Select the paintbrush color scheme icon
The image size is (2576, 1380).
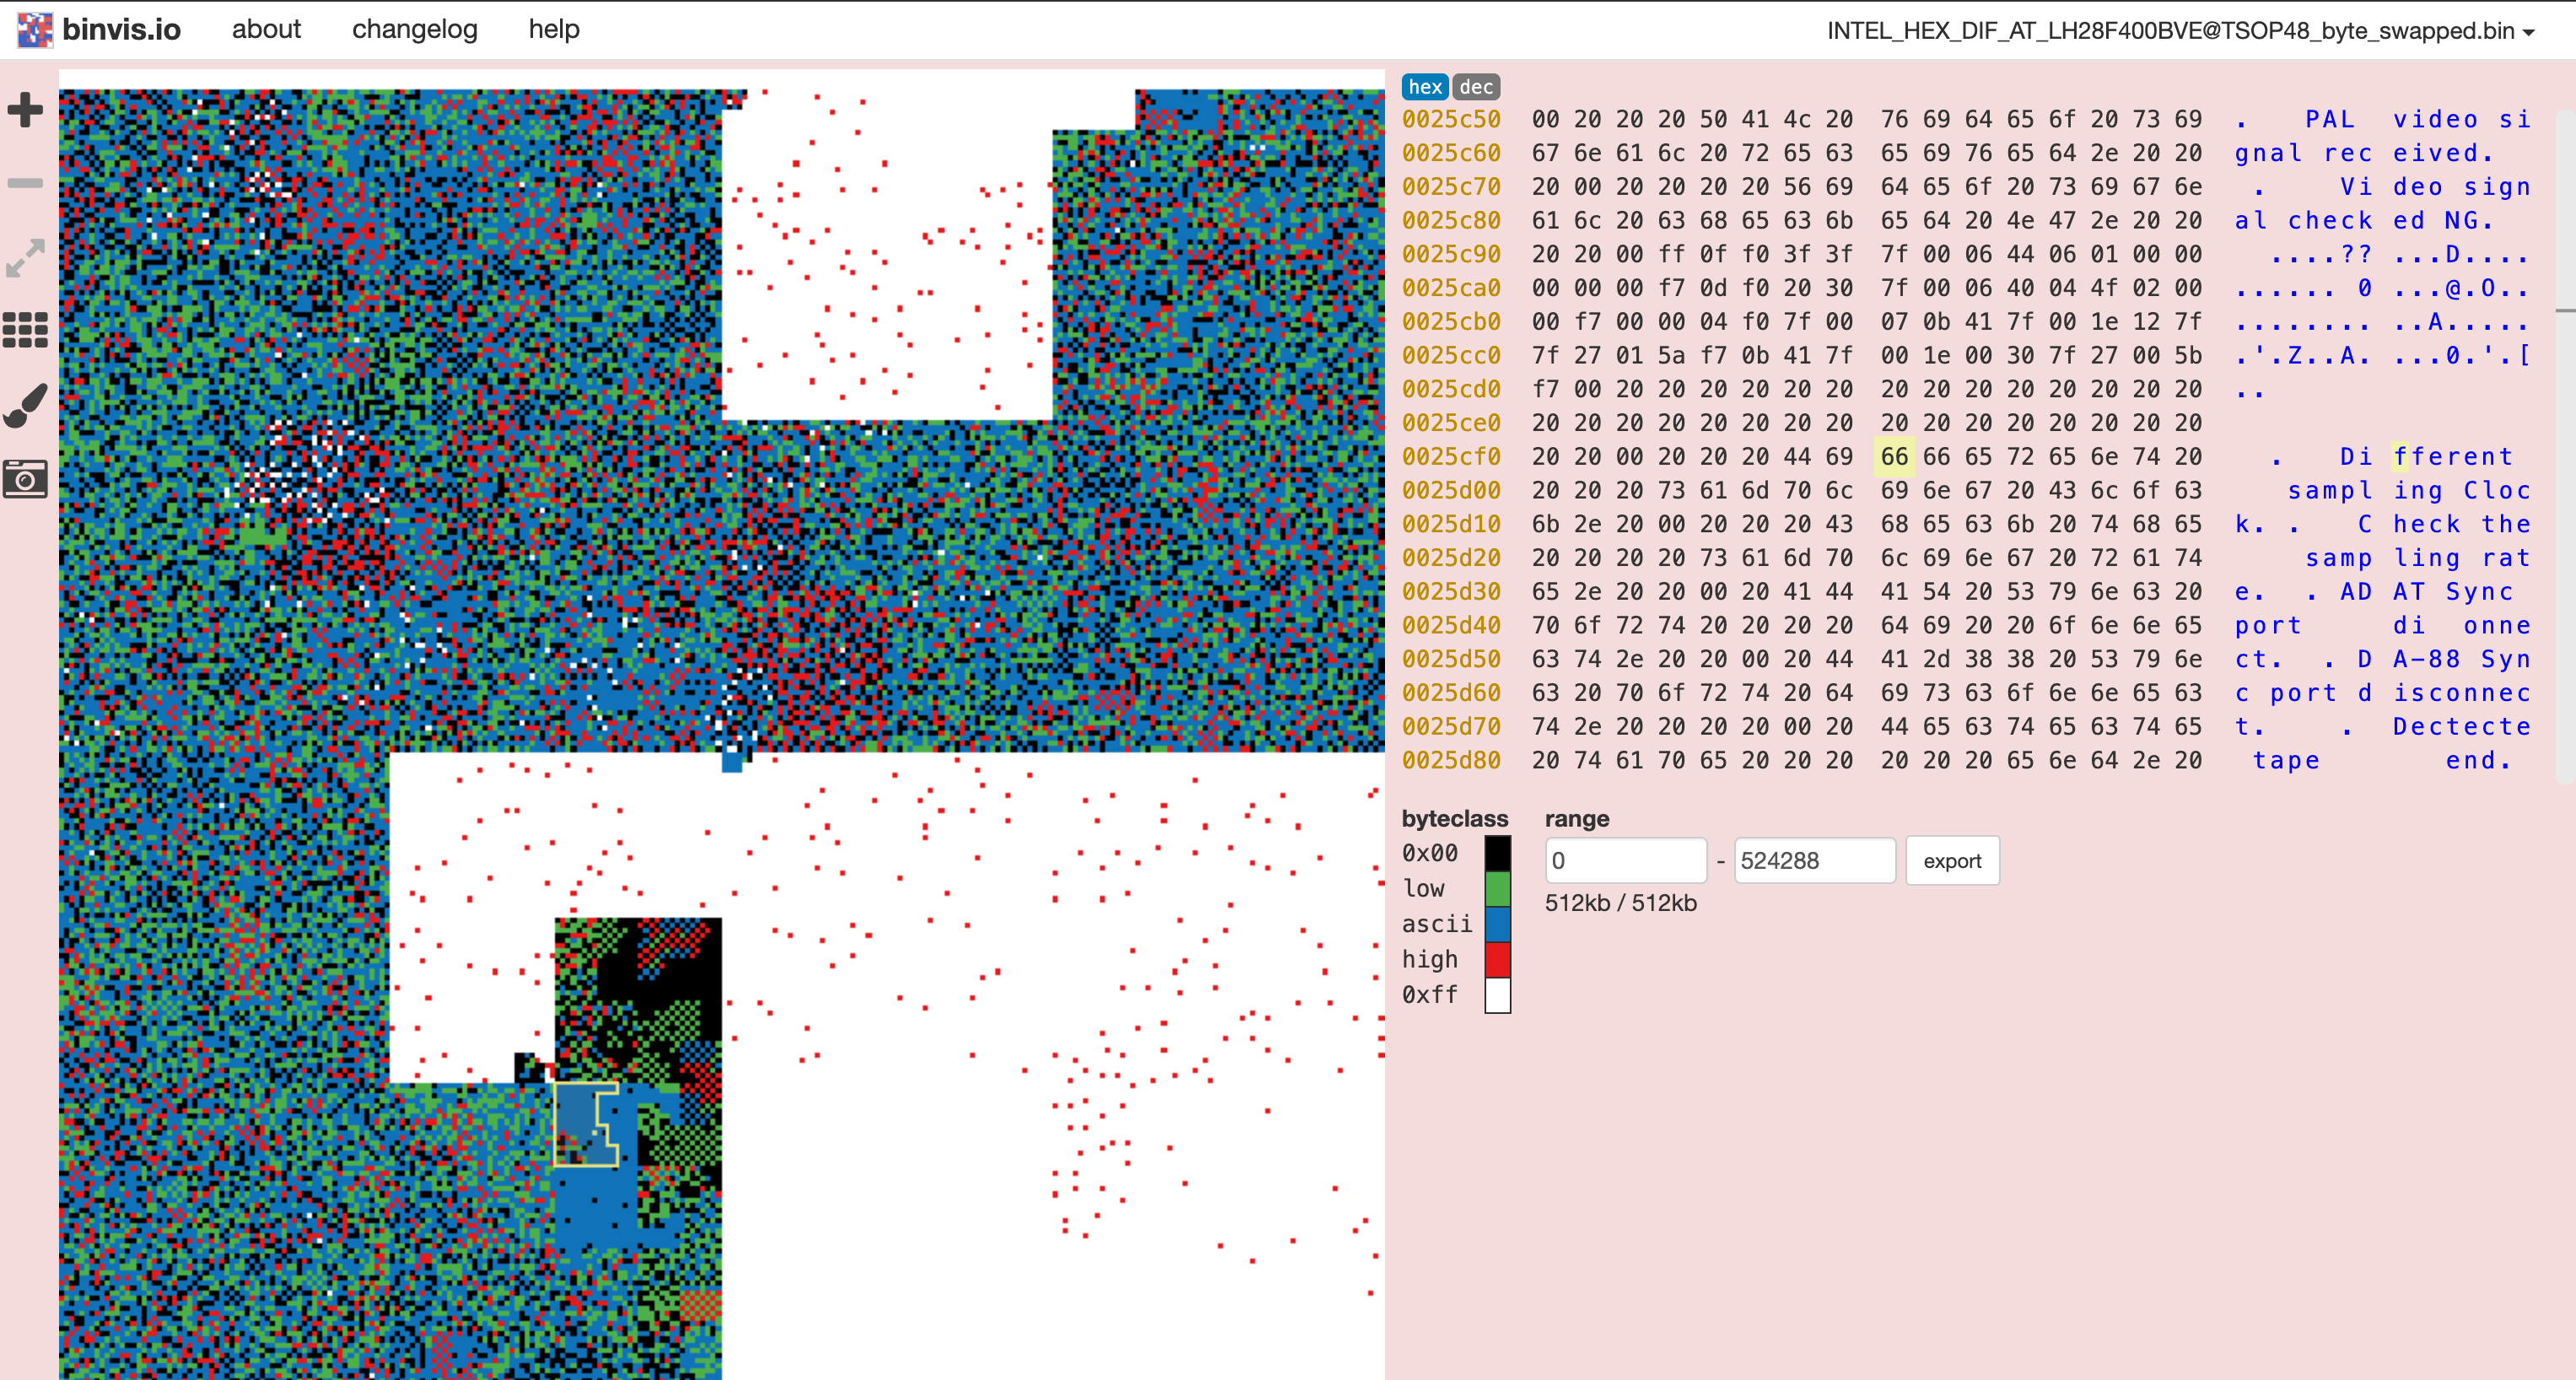[25, 405]
